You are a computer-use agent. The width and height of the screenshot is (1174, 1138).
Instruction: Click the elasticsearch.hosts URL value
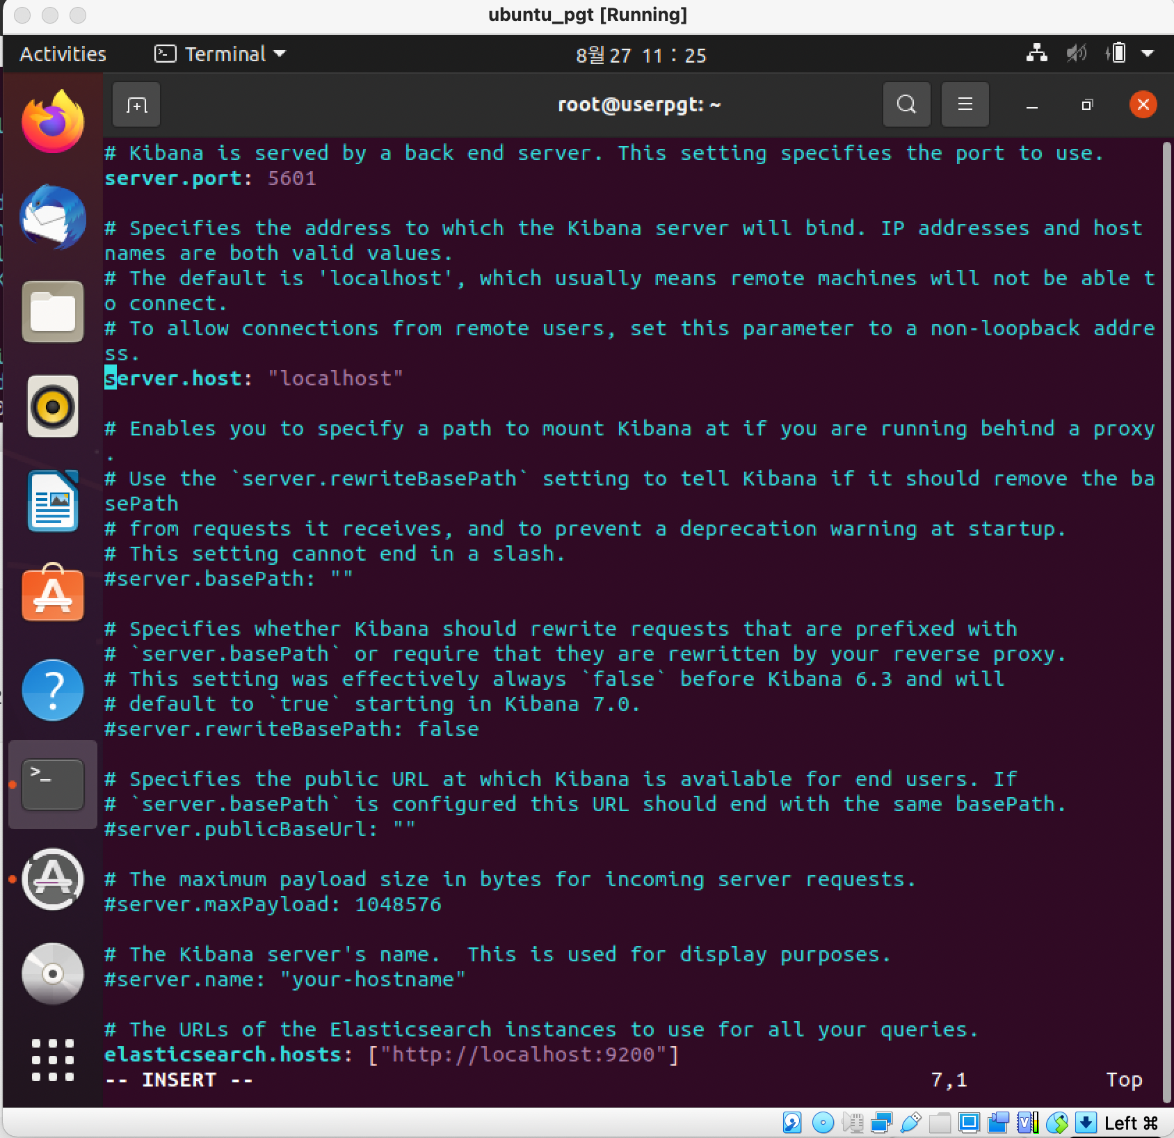tap(523, 1055)
